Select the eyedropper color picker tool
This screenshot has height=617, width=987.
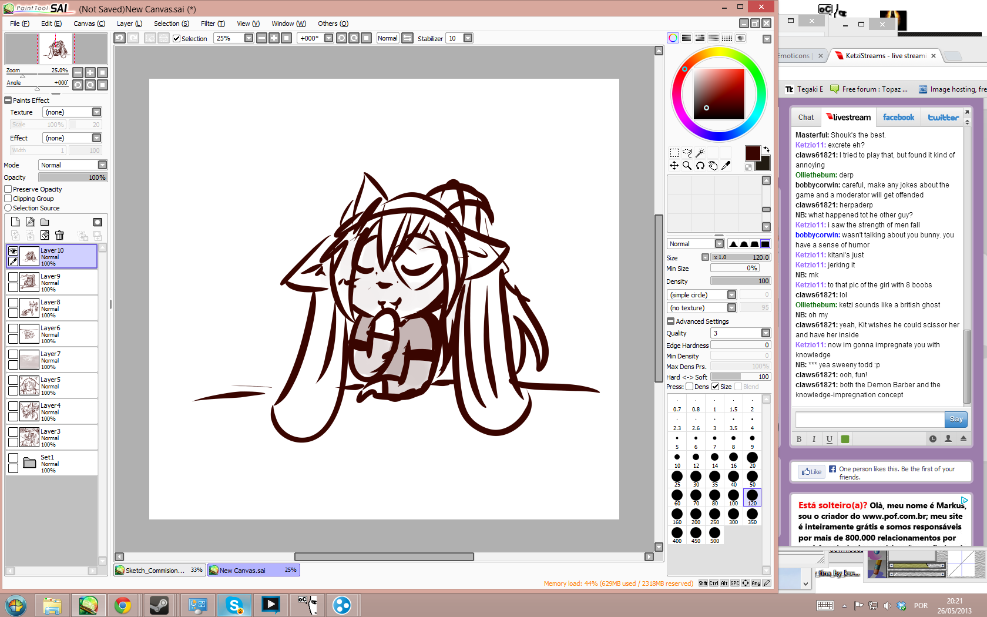[x=726, y=166]
